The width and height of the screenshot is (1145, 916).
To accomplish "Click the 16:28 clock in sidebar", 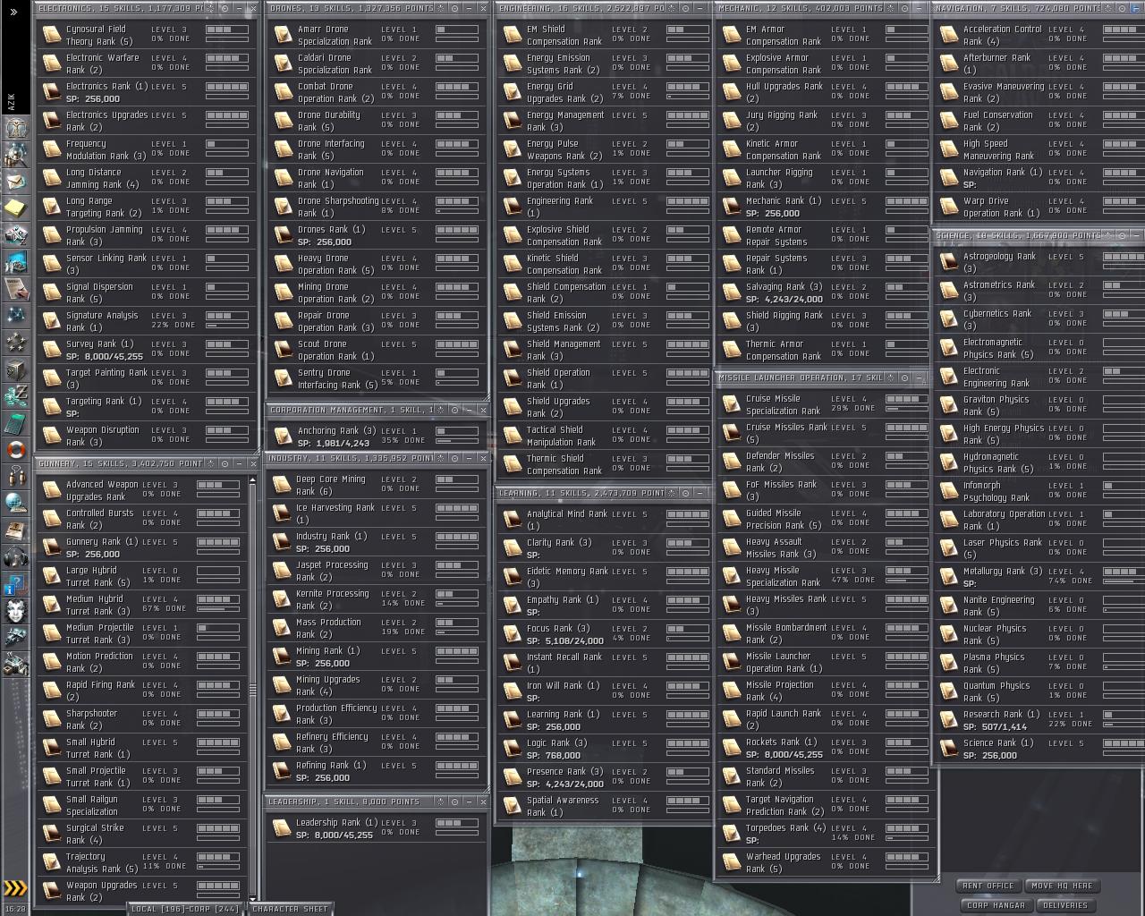I will click(x=15, y=909).
